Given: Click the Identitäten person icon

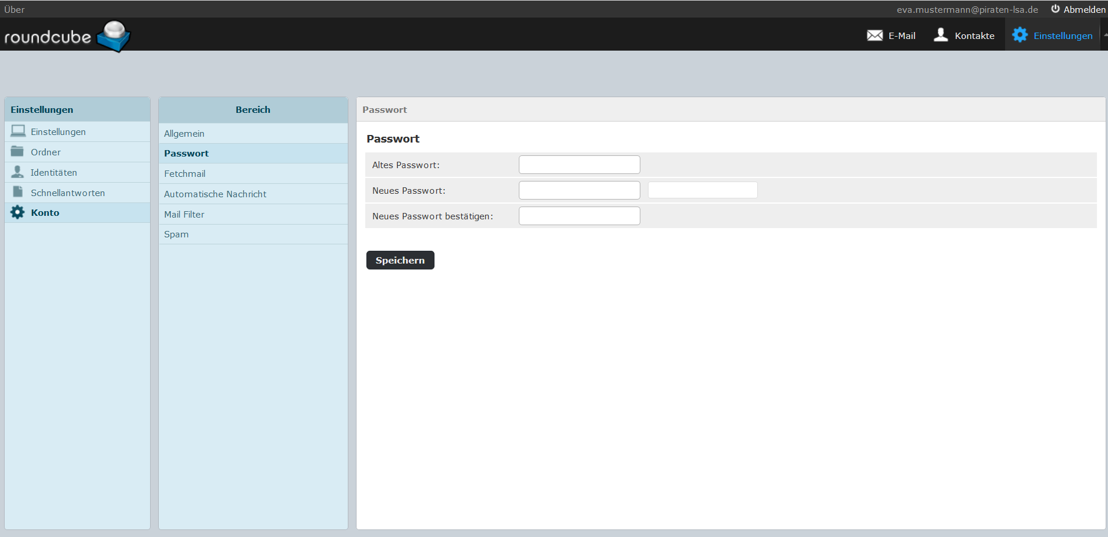Looking at the screenshot, I should 17,172.
